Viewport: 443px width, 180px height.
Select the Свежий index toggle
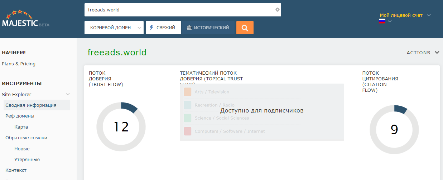pyautogui.click(x=163, y=28)
